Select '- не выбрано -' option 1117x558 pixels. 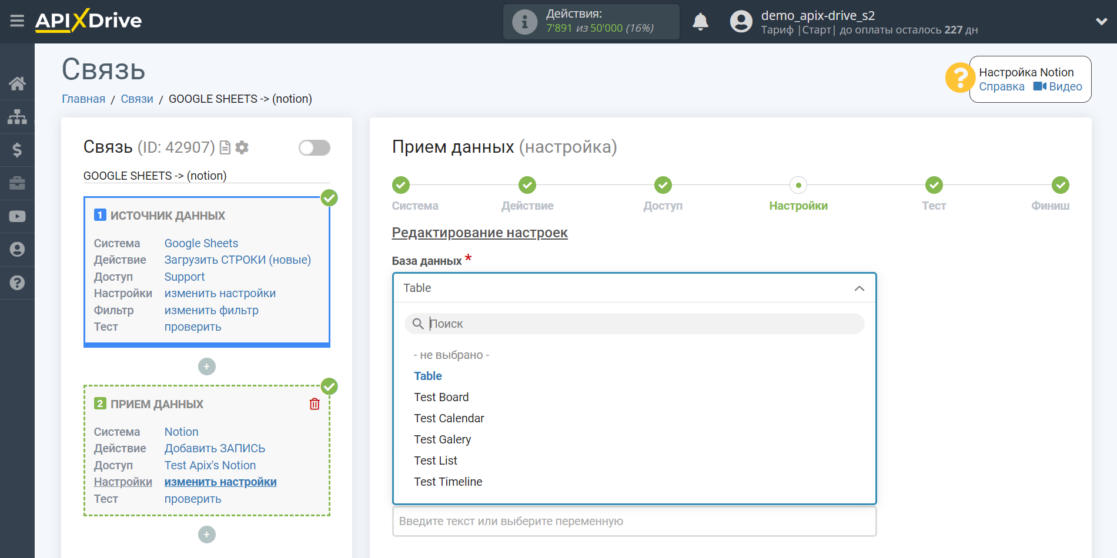[x=452, y=355]
